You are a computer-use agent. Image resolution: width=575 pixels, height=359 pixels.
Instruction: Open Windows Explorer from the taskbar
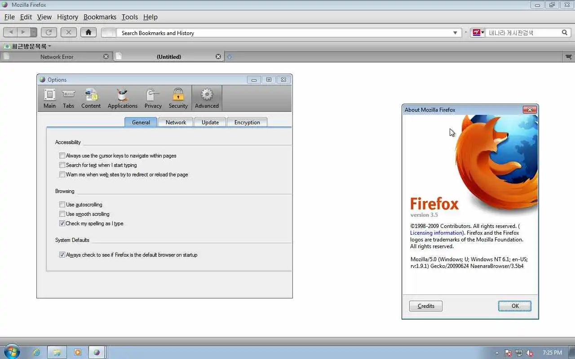tap(57, 352)
